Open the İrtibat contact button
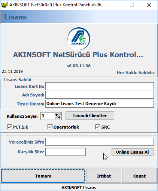Screen dimensions: 158x191 (104, 176)
